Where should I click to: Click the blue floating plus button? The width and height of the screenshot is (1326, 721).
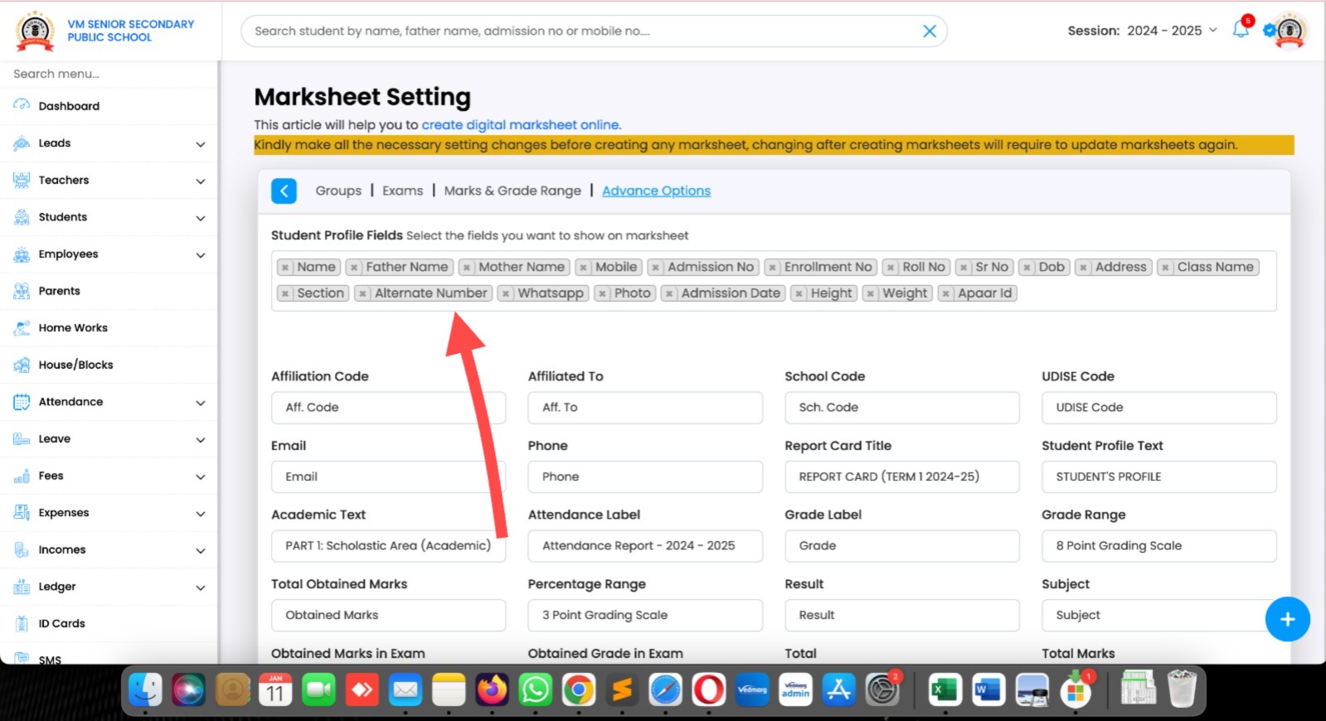click(1287, 619)
